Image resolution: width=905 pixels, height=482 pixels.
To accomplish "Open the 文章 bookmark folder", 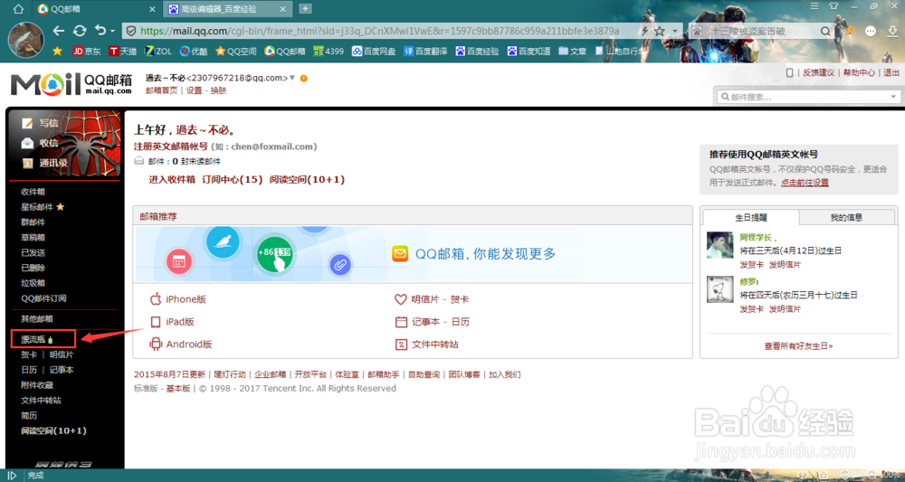I will 573,51.
